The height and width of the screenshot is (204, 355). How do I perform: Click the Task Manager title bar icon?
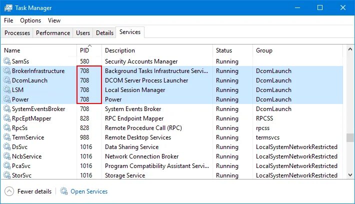(8, 8)
